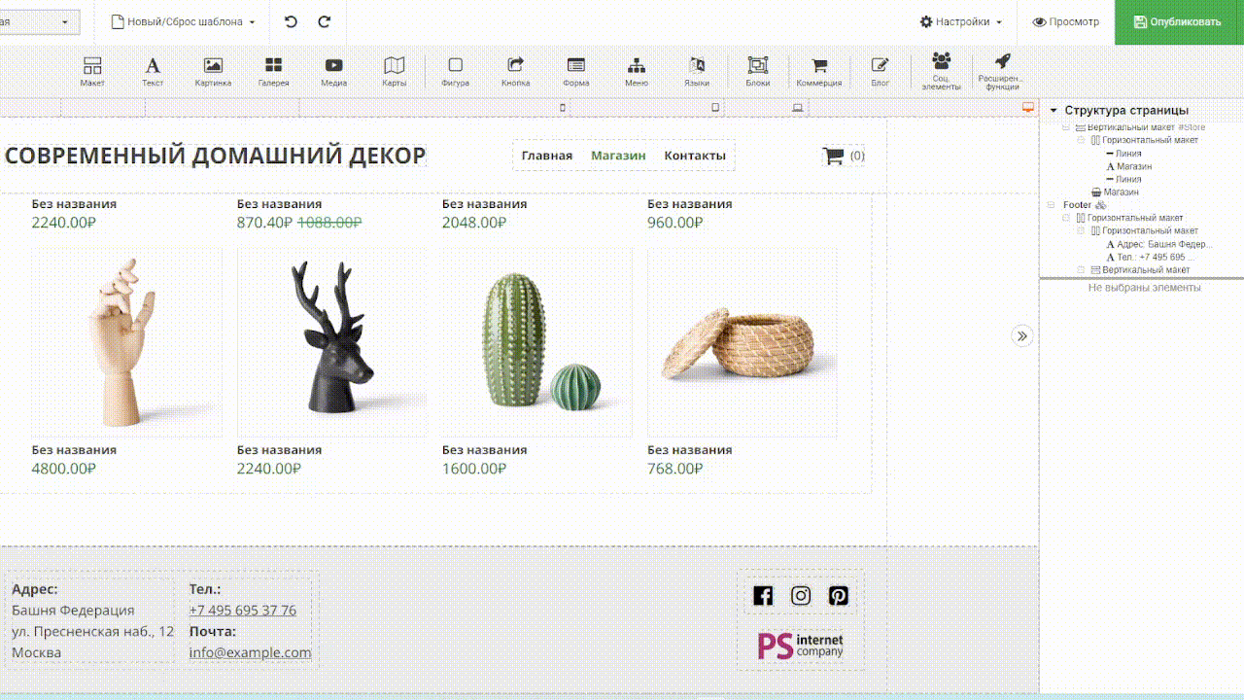The image size is (1244, 700).
Task: Collapse the Структура страницы panel
Action: 1054,111
